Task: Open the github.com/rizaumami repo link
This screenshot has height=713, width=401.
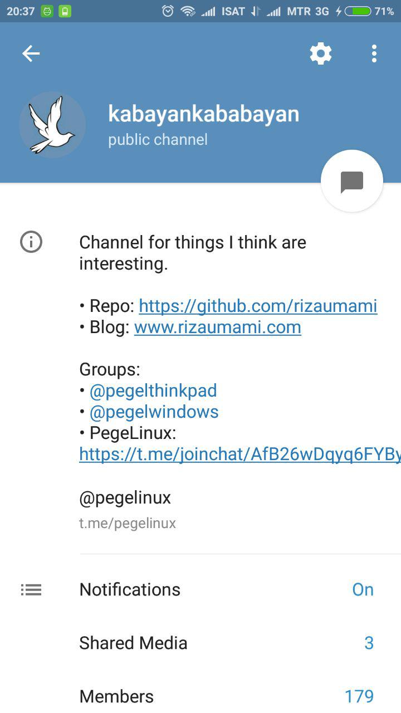Action: [x=258, y=306]
